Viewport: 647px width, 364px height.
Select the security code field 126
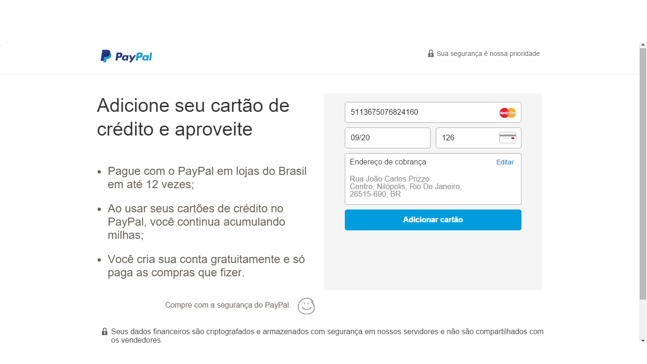click(478, 138)
